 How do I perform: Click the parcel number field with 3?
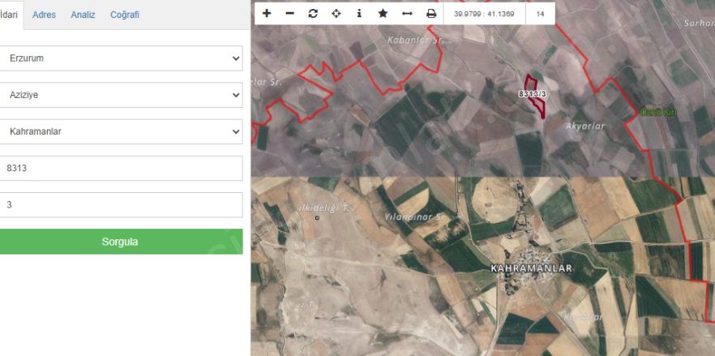(122, 204)
